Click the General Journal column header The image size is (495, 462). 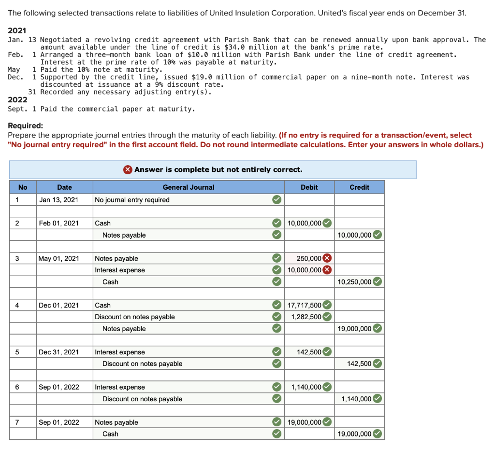[x=189, y=187]
